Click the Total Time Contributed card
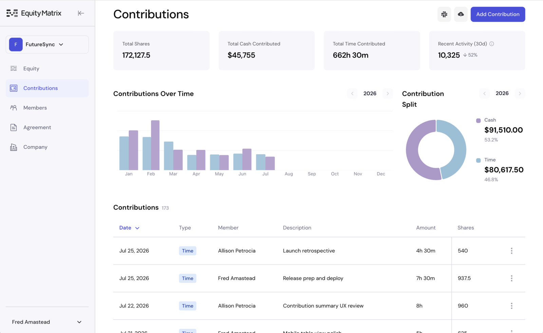This screenshot has height=333, width=543. [372, 51]
